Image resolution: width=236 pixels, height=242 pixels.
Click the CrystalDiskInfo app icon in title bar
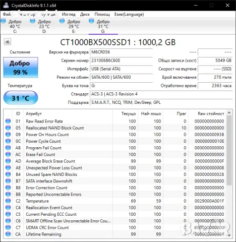pos(6,5)
